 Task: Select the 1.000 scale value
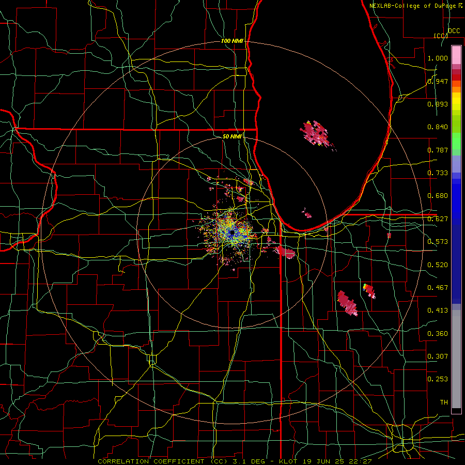438,58
